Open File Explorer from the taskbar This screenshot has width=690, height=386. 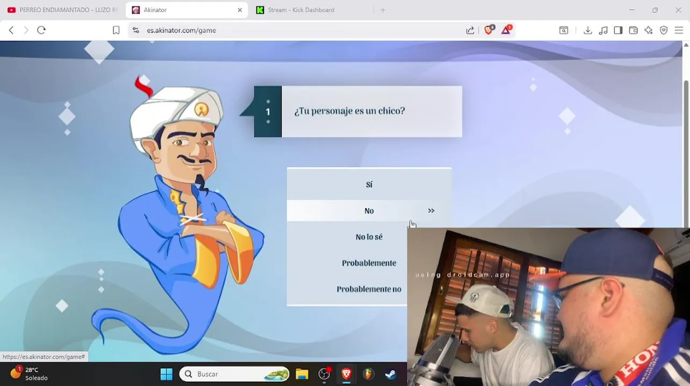click(x=302, y=374)
